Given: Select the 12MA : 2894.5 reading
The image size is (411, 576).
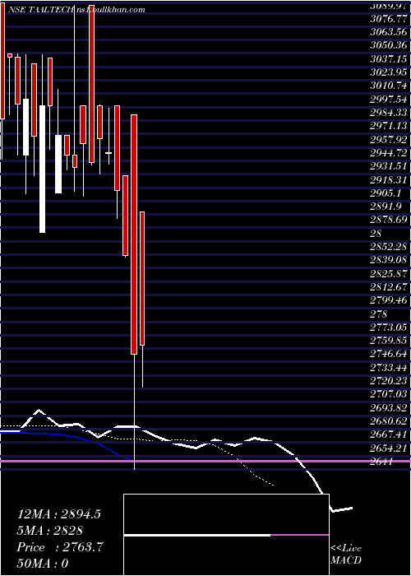Looking at the screenshot, I should (x=58, y=514).
